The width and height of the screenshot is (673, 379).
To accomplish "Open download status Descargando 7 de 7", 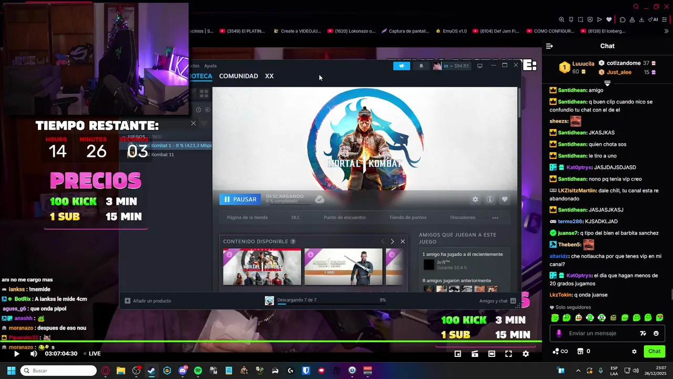I will (x=297, y=300).
